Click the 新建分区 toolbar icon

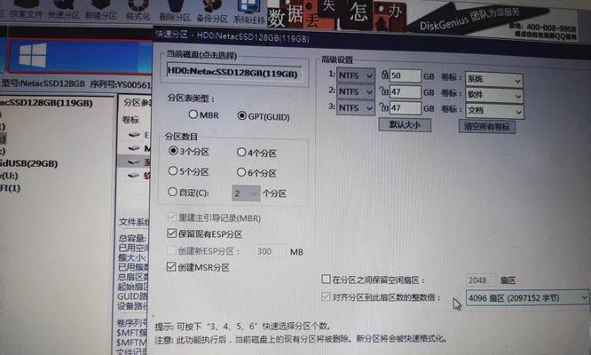[x=100, y=10]
